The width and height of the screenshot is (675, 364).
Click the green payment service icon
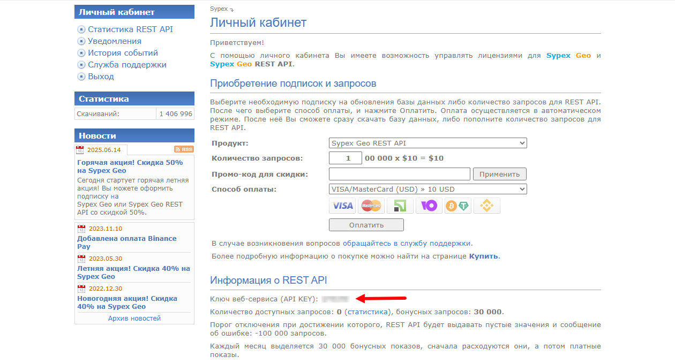pos(400,205)
